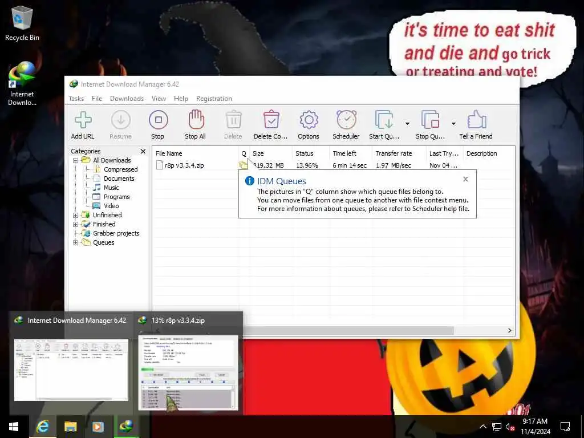This screenshot has height=438, width=584.
Task: Open the Windows Start menu
Action: [x=14, y=427]
